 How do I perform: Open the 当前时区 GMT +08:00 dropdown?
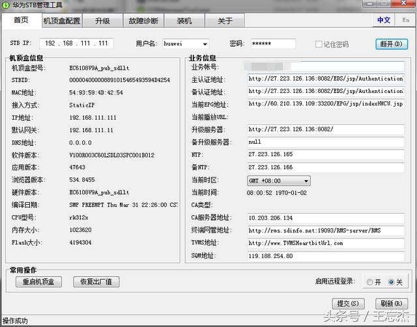point(279,181)
